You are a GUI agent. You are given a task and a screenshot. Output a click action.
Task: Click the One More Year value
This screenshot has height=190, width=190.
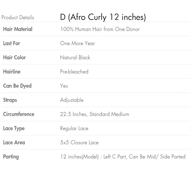coord(78,43)
